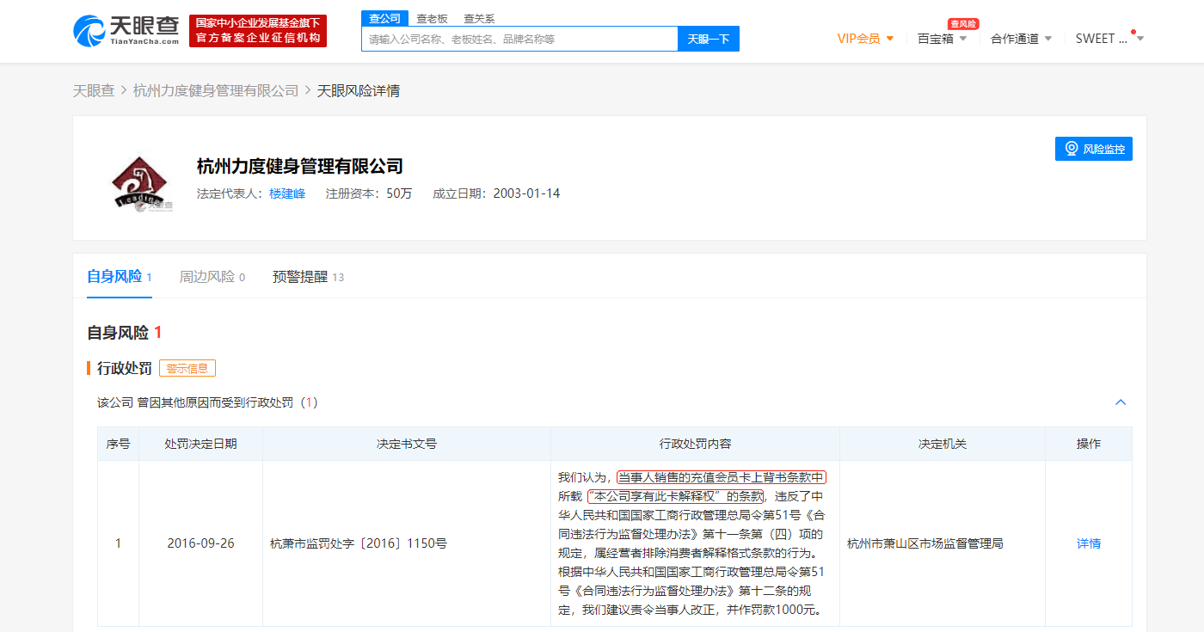The image size is (1204, 632).
Task: Select the 成立日期 2003-01-14 text
Action: (496, 193)
